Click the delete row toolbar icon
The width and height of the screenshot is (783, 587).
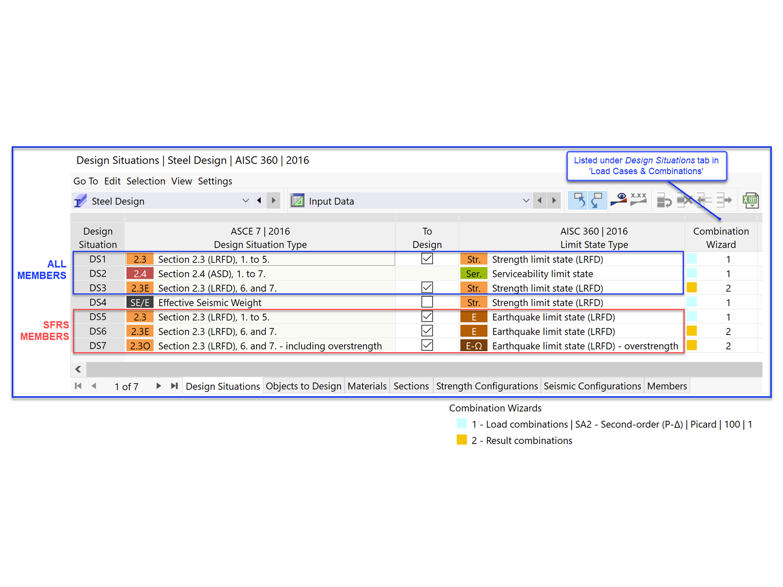[x=685, y=200]
